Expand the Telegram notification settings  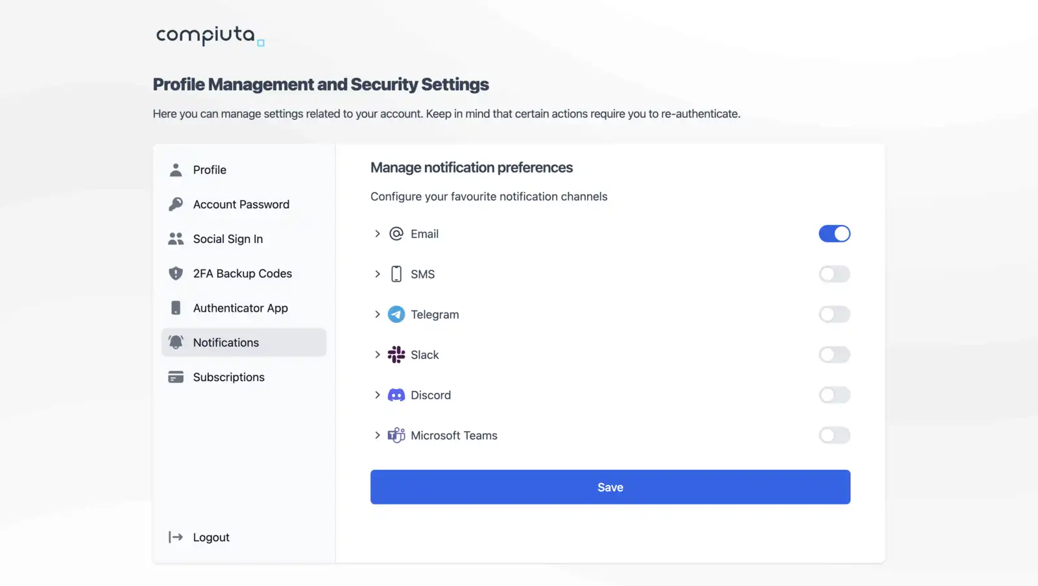click(x=378, y=314)
